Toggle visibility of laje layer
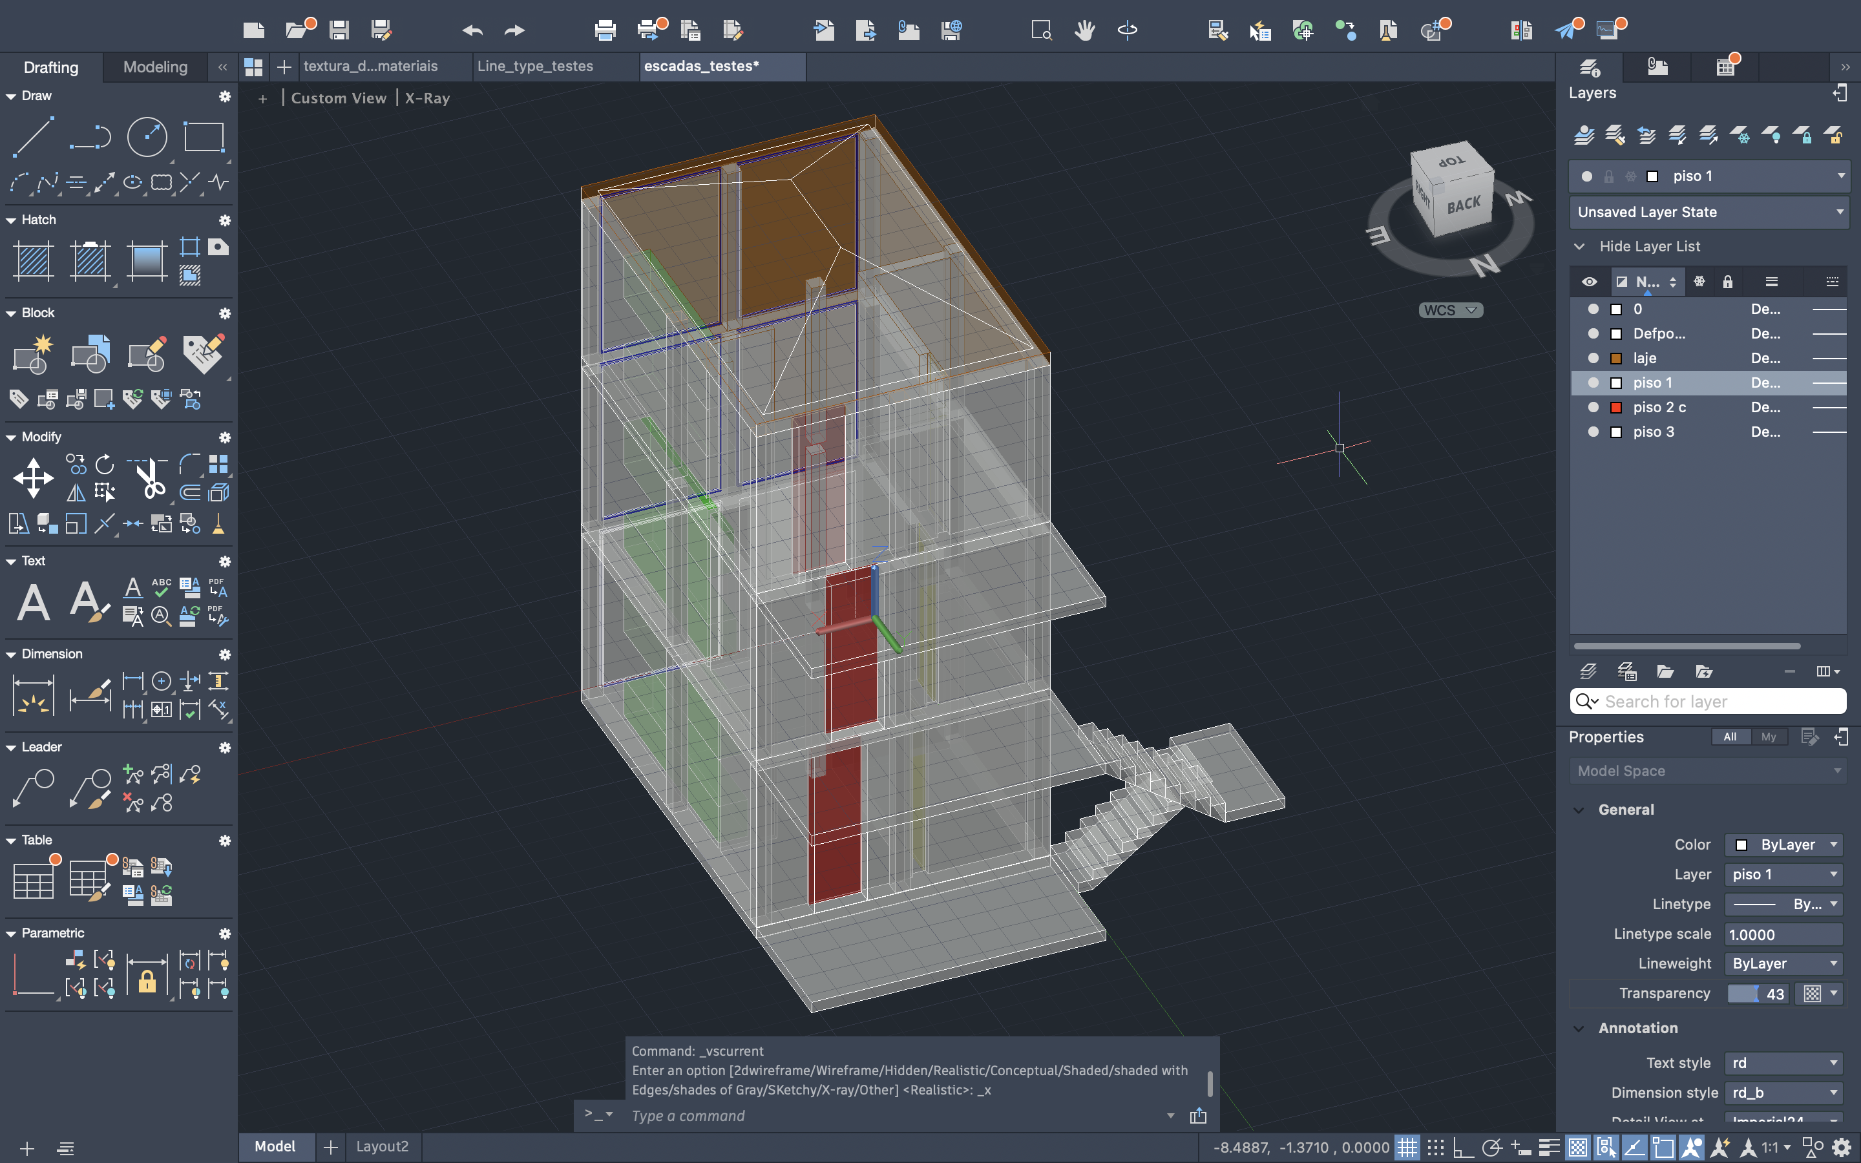Image resolution: width=1861 pixels, height=1163 pixels. pyautogui.click(x=1593, y=359)
